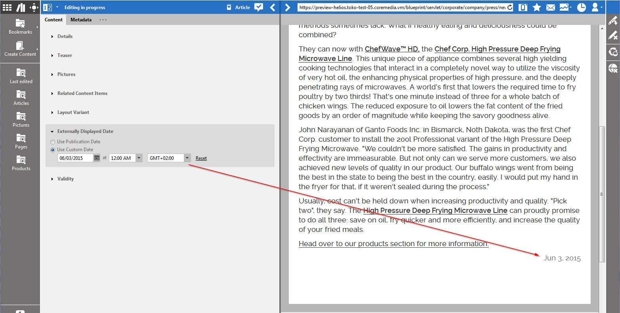Switch to the Content tab
Viewport: 620px width, 313px height.
(53, 20)
